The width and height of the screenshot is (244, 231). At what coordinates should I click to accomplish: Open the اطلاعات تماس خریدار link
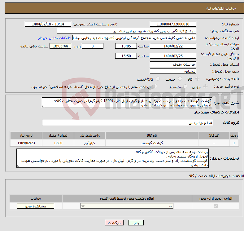coord(54,38)
